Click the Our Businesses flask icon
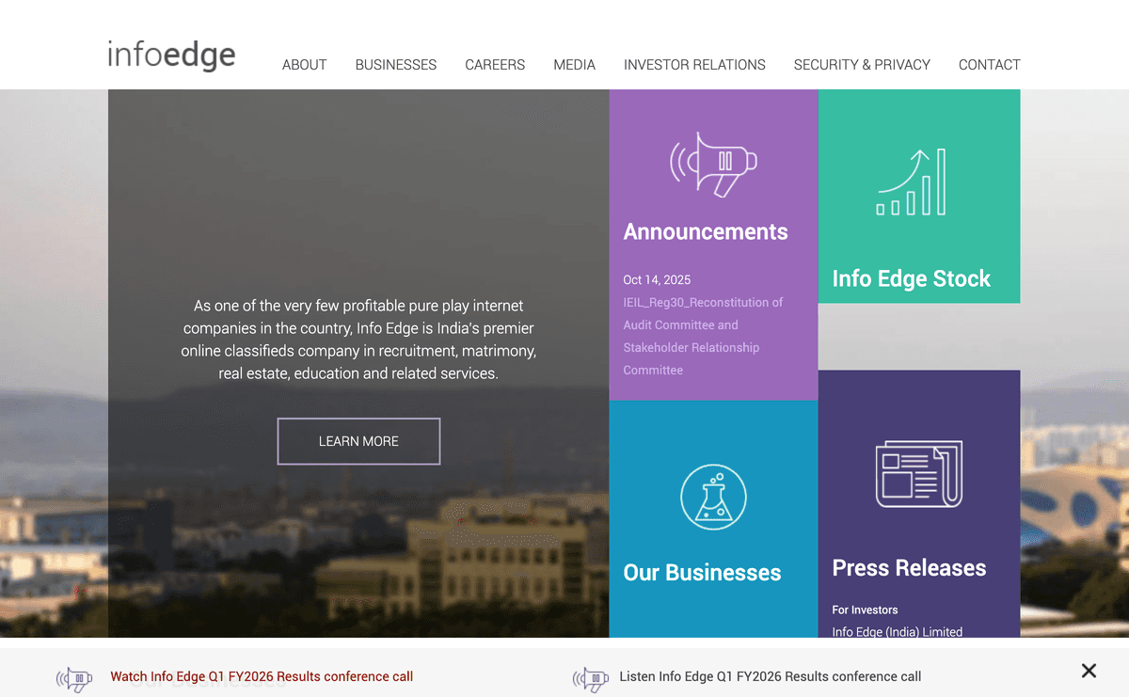The height and width of the screenshot is (697, 1129). pyautogui.click(x=713, y=498)
